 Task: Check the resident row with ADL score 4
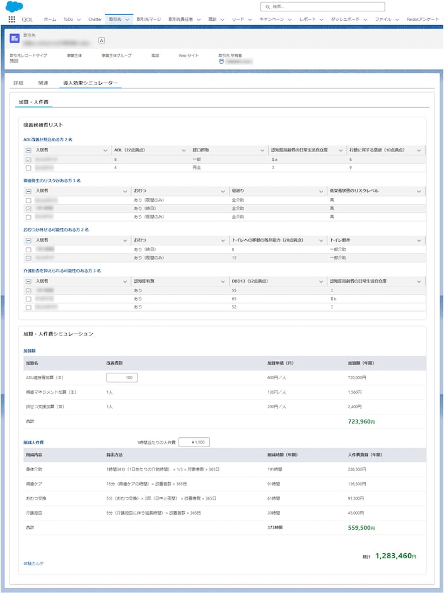28,168
